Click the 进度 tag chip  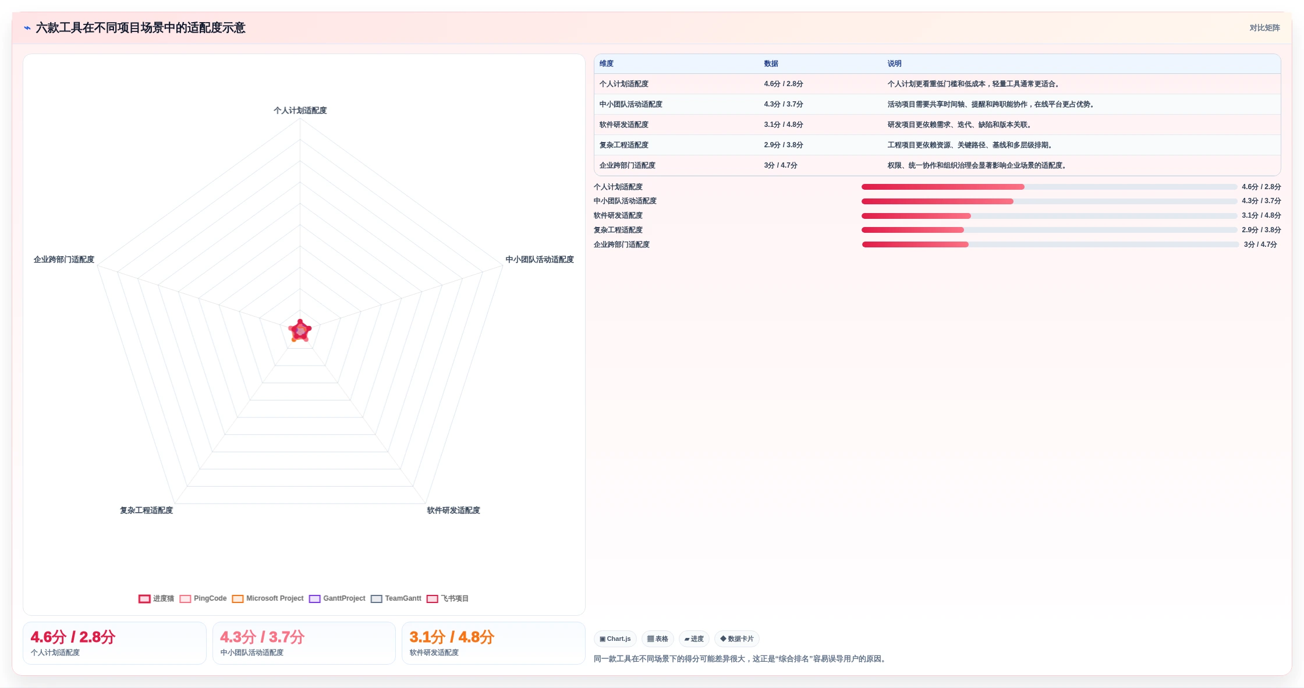694,639
